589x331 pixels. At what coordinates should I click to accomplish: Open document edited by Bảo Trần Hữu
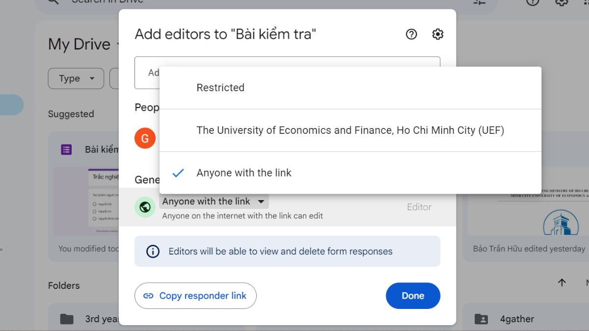tap(528, 206)
